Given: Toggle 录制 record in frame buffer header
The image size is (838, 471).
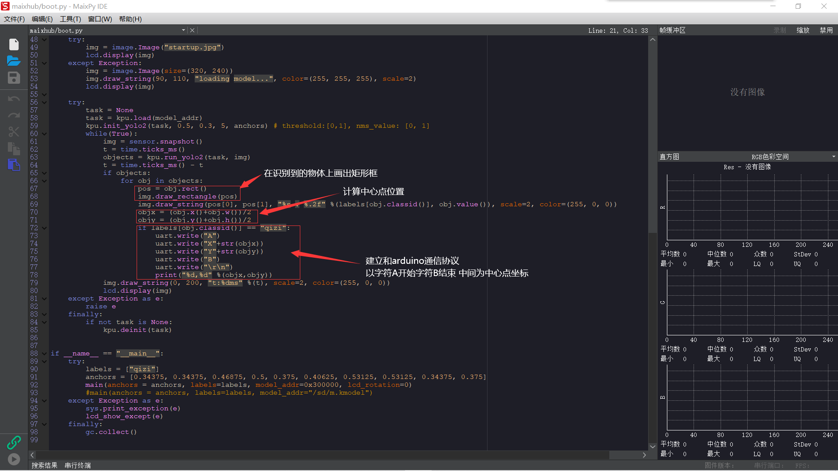Looking at the screenshot, I should (780, 31).
